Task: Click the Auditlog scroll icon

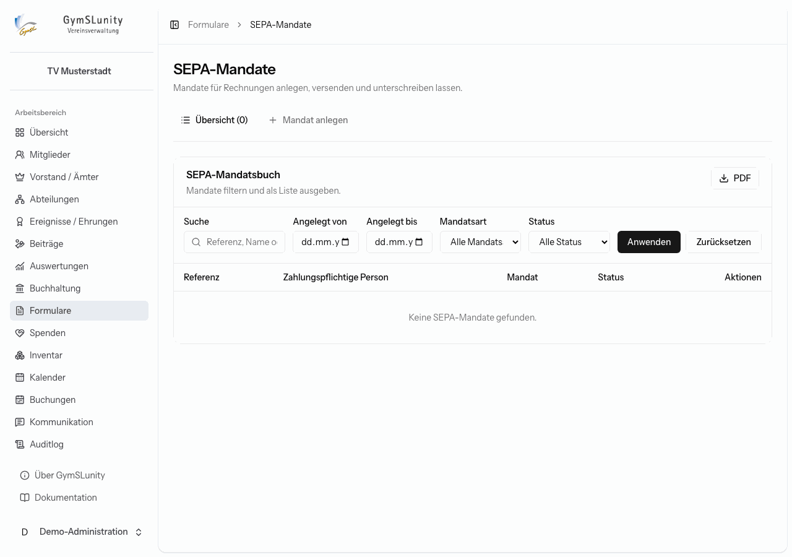Action: (20, 444)
